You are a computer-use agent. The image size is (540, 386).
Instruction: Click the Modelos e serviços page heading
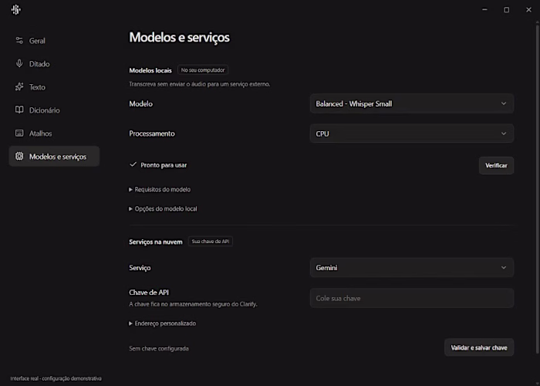180,37
